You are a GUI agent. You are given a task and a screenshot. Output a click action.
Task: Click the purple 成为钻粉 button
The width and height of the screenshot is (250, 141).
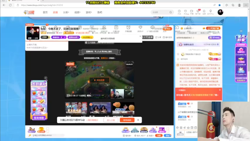click(x=214, y=38)
